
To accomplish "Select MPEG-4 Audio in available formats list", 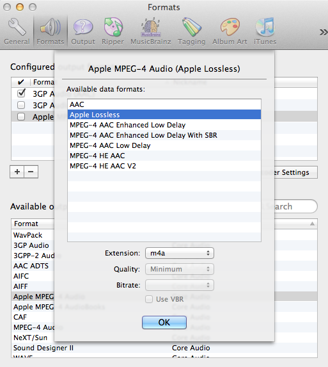I will [33, 327].
